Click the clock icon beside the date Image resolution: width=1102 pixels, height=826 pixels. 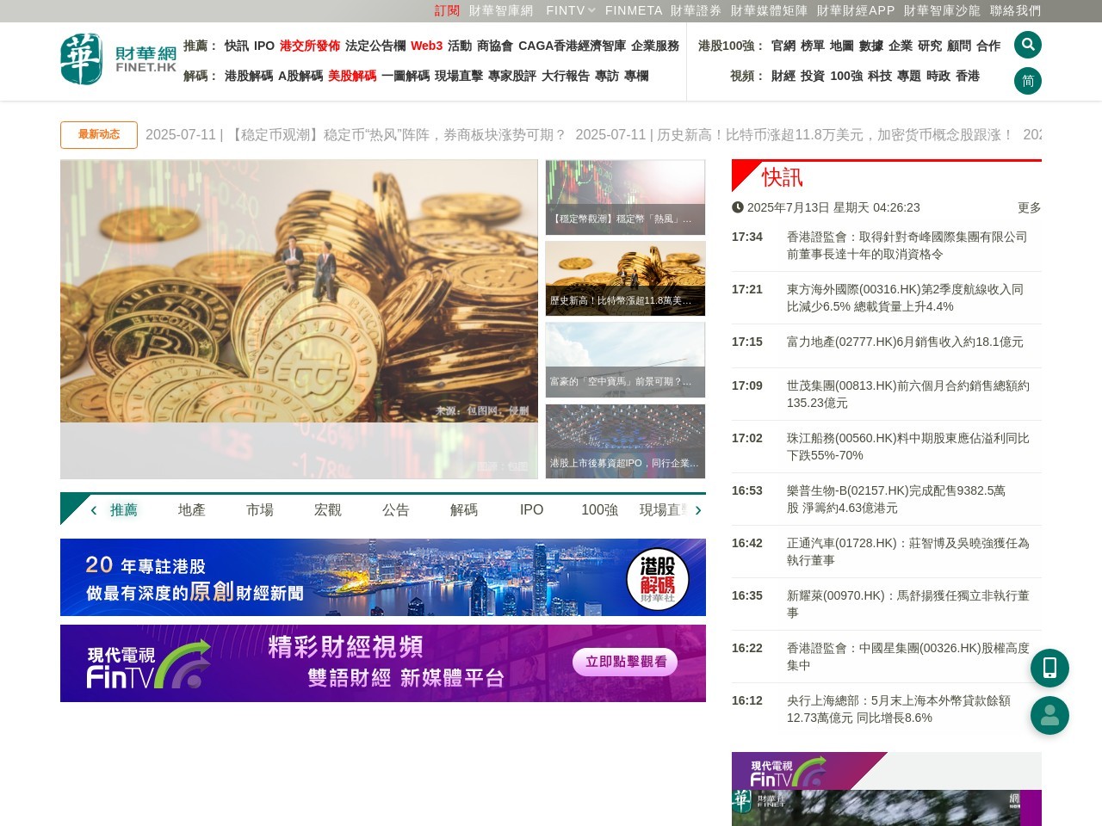(x=738, y=207)
